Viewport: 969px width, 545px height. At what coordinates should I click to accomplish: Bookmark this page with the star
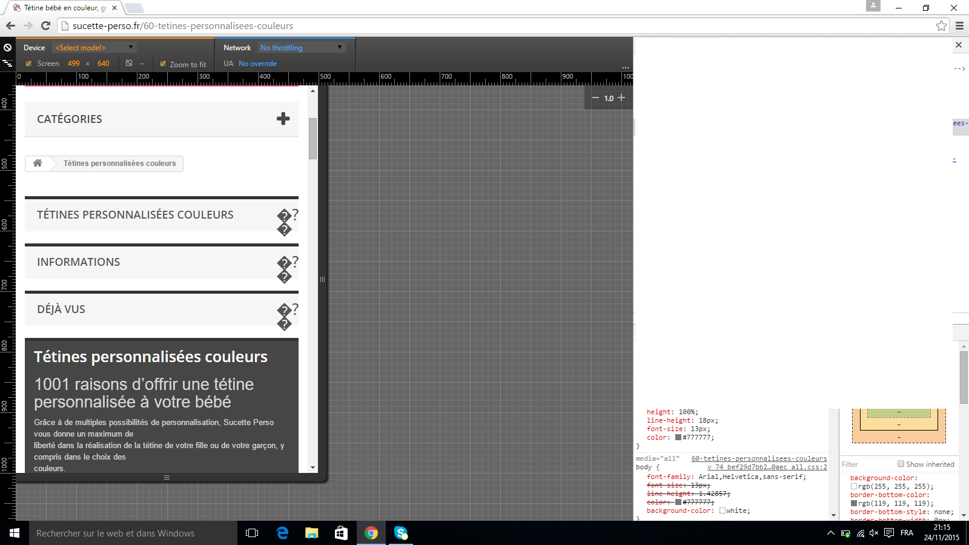click(941, 25)
